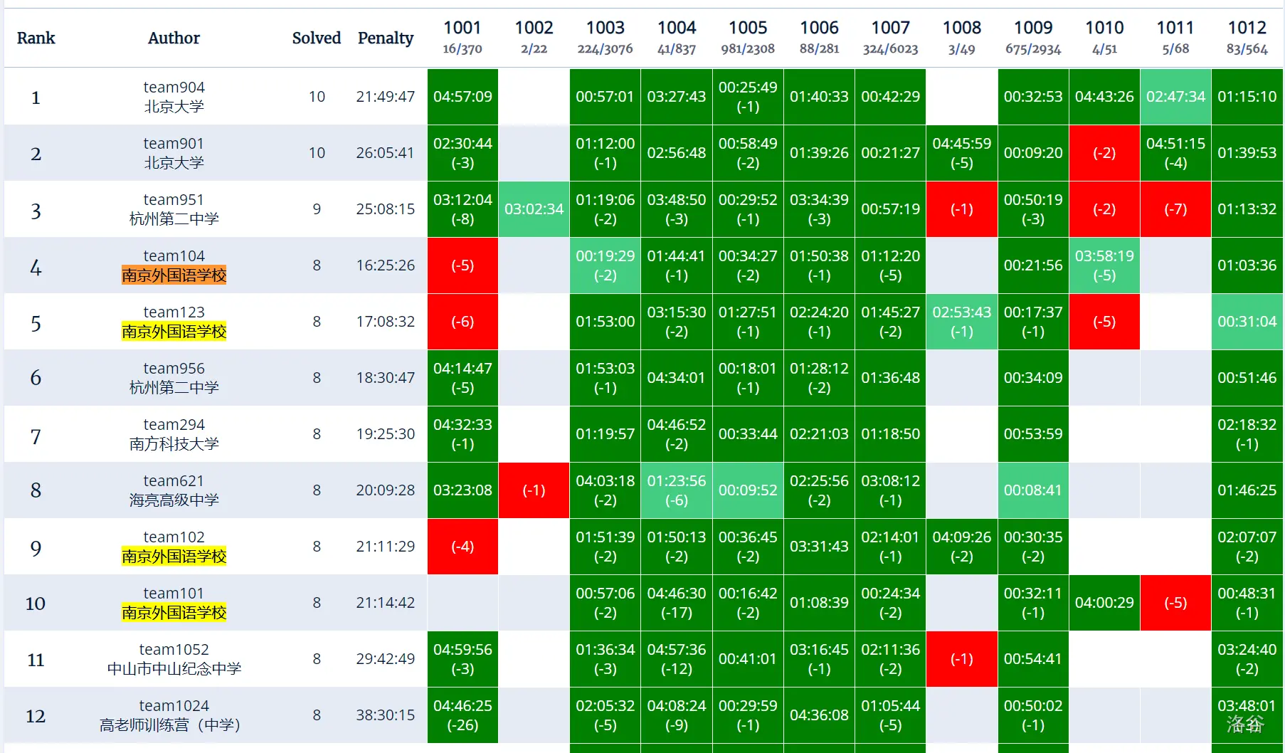Open problem 1006 header link

819,28
